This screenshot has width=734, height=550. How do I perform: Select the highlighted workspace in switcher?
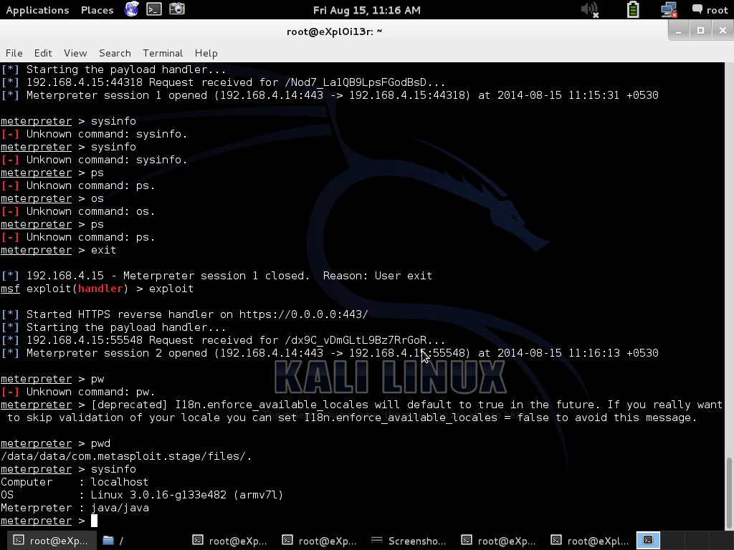click(x=648, y=540)
